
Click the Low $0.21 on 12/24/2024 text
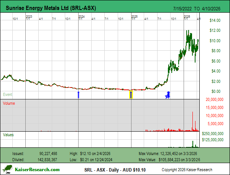click(91, 160)
